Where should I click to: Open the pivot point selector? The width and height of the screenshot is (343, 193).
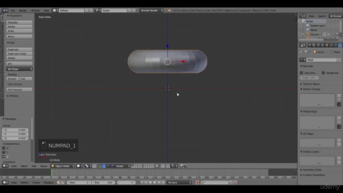pos(88,166)
